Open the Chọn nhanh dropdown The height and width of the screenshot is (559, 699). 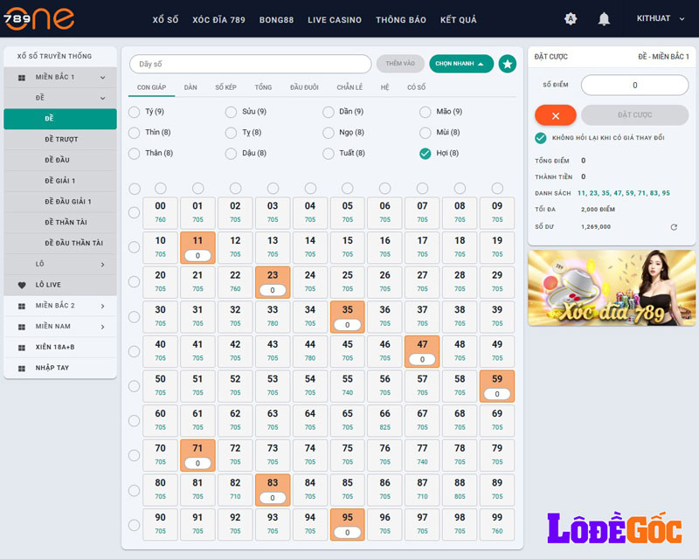point(460,64)
